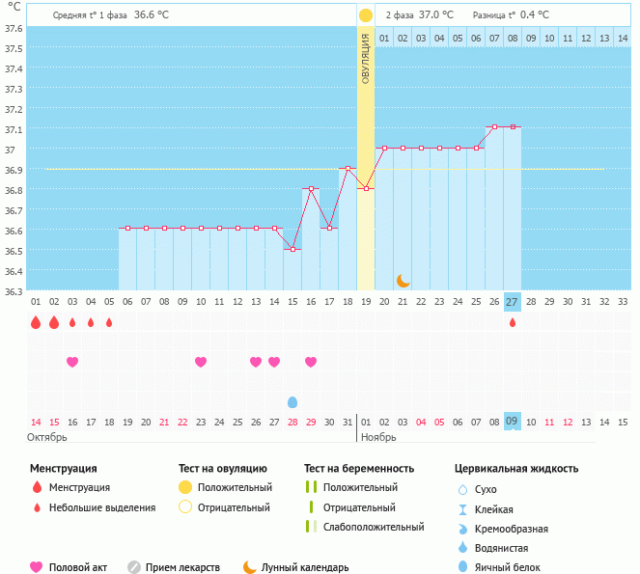Select the heart icon on cycle day 10

coord(201,362)
